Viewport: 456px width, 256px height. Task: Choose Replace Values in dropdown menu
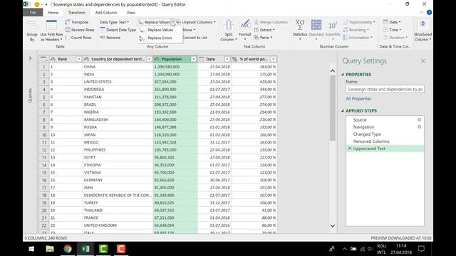[160, 30]
